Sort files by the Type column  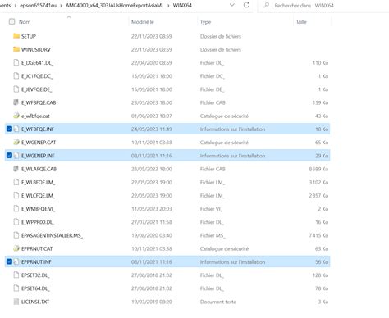point(205,22)
